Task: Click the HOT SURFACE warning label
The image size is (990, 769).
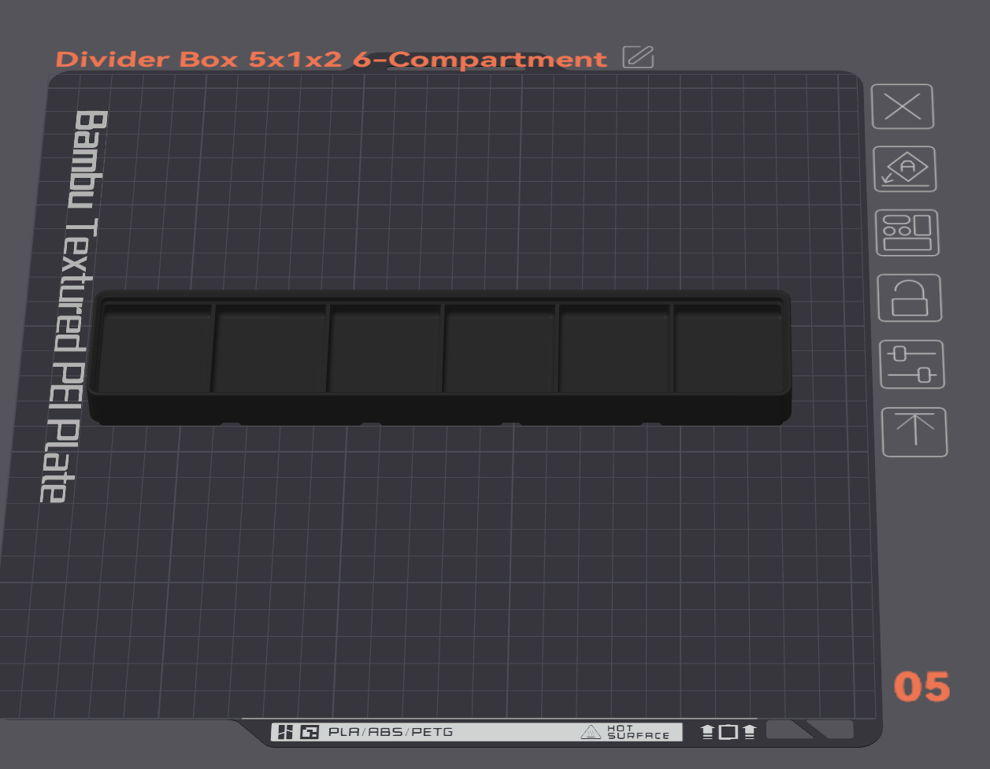Action: point(625,732)
